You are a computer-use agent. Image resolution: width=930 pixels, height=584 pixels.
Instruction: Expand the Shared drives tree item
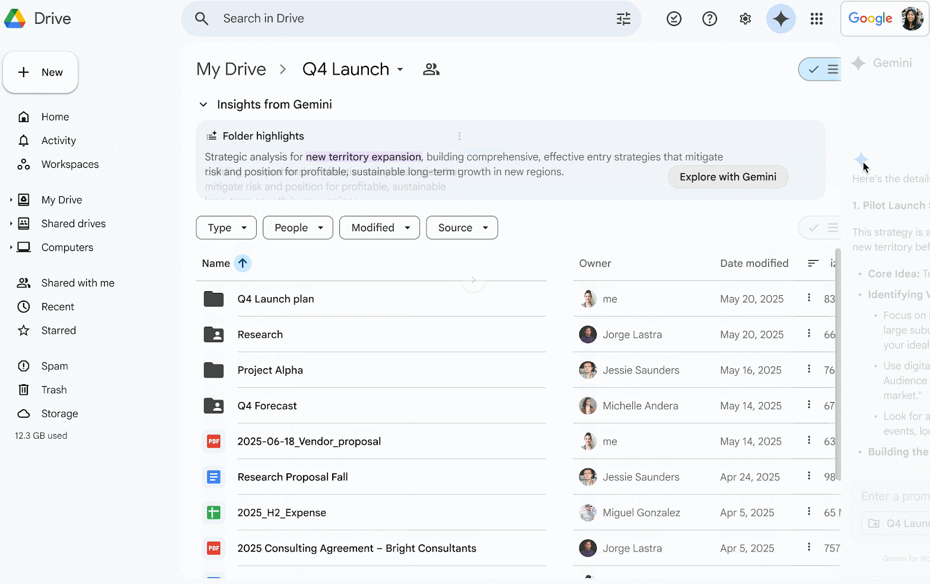pyautogui.click(x=11, y=224)
